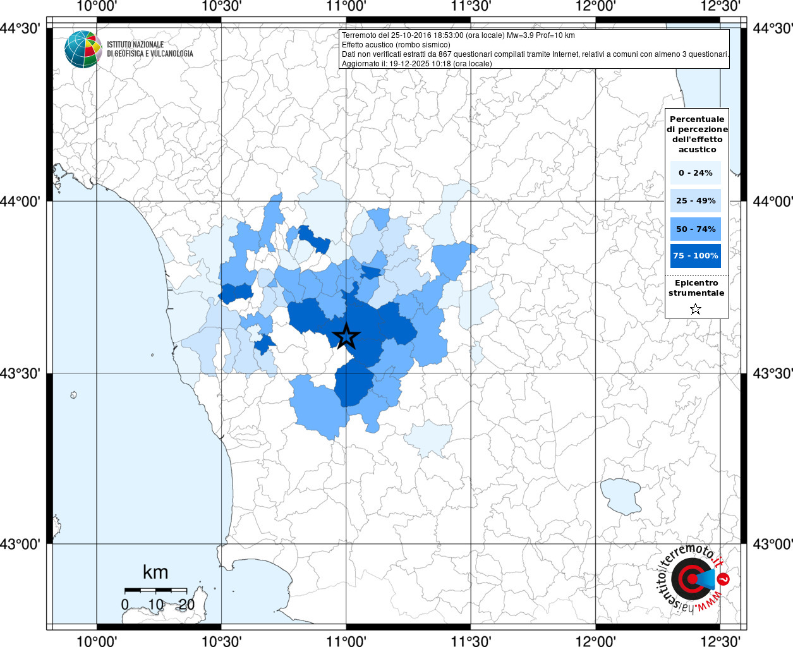Click the black epicenter star on the map
The image size is (793, 647).
coord(346,336)
